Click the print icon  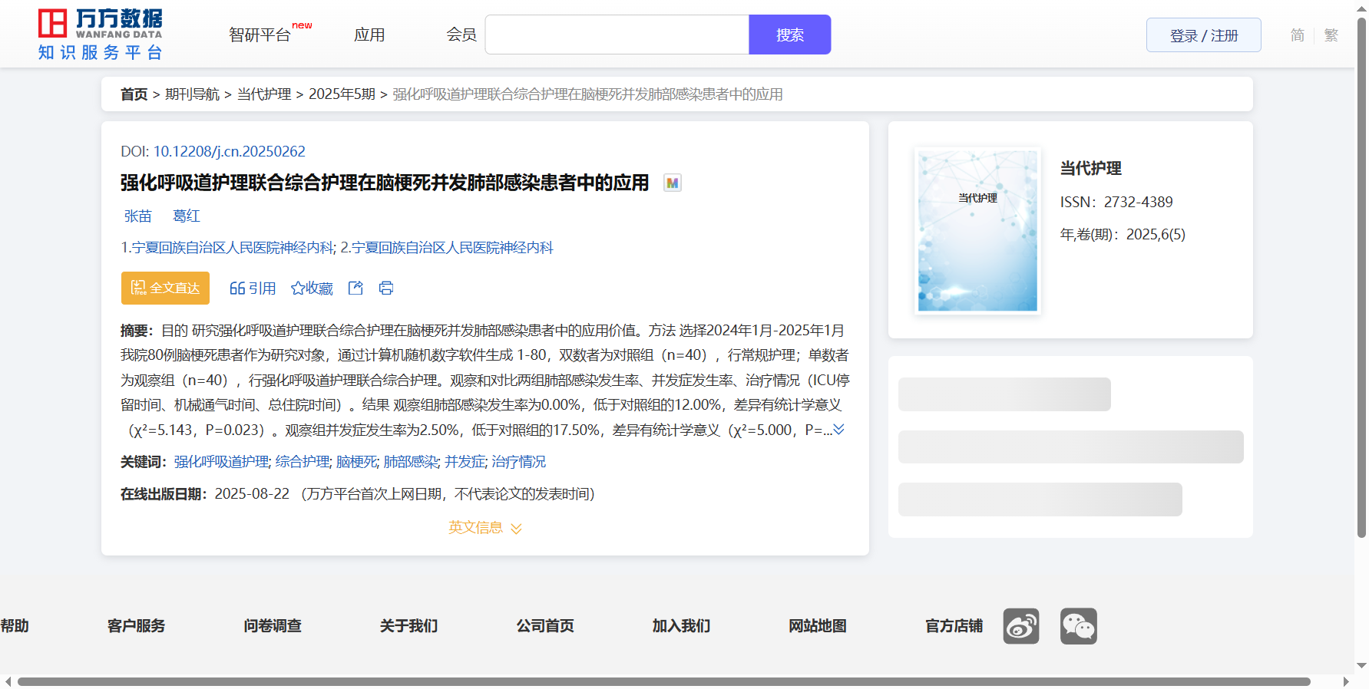click(x=386, y=288)
